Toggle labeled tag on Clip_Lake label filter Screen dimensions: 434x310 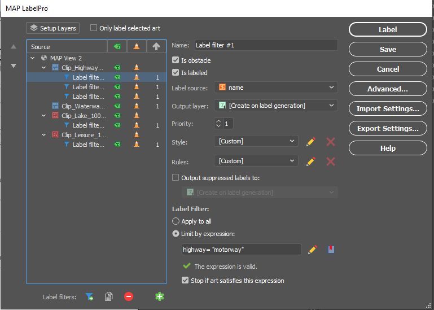[117, 125]
